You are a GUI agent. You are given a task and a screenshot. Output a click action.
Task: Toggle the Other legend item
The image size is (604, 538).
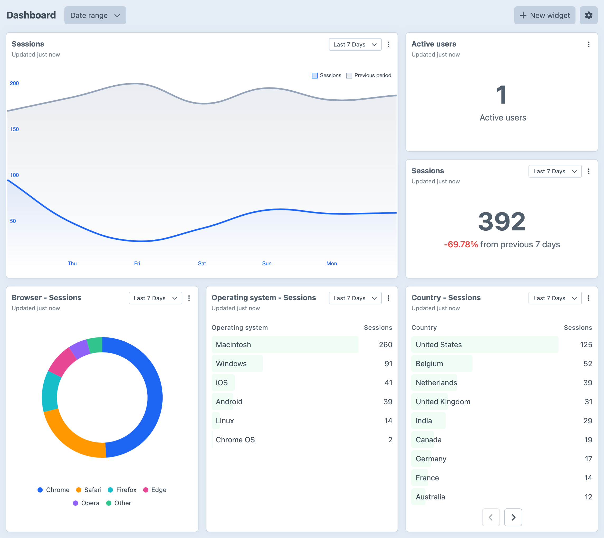pyautogui.click(x=119, y=503)
